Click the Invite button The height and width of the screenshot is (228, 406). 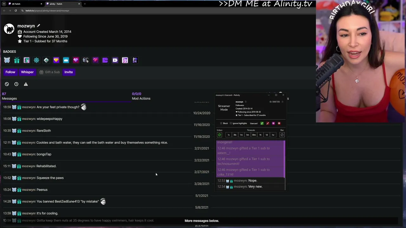(69, 72)
